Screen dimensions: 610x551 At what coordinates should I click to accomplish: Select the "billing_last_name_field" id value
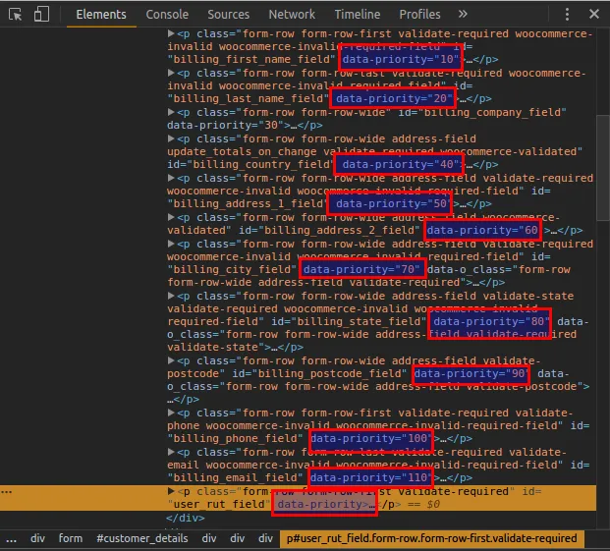point(249,98)
